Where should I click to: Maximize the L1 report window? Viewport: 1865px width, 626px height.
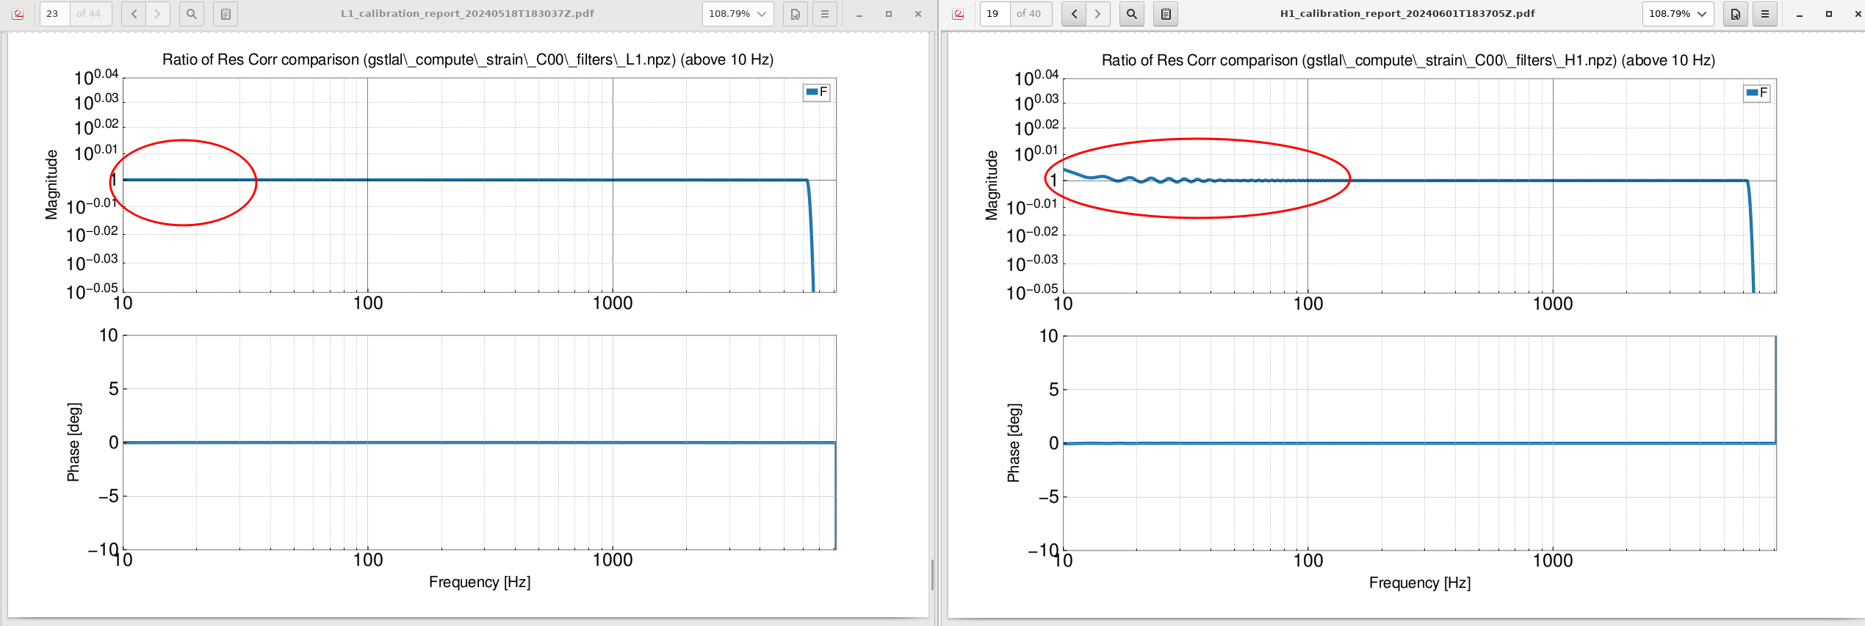[889, 14]
